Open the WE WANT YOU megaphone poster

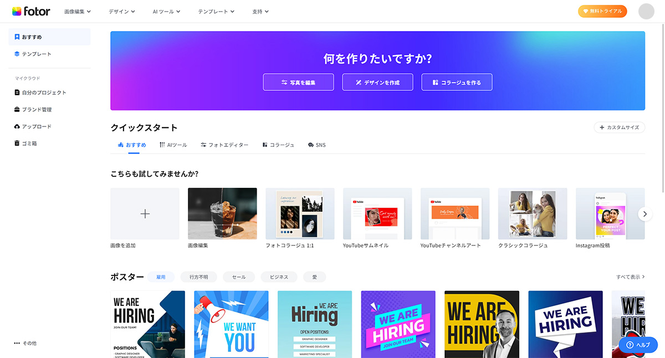[231, 324]
